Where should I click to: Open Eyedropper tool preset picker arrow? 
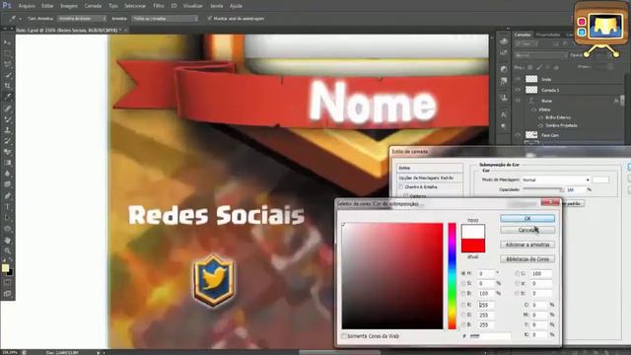pyautogui.click(x=20, y=19)
